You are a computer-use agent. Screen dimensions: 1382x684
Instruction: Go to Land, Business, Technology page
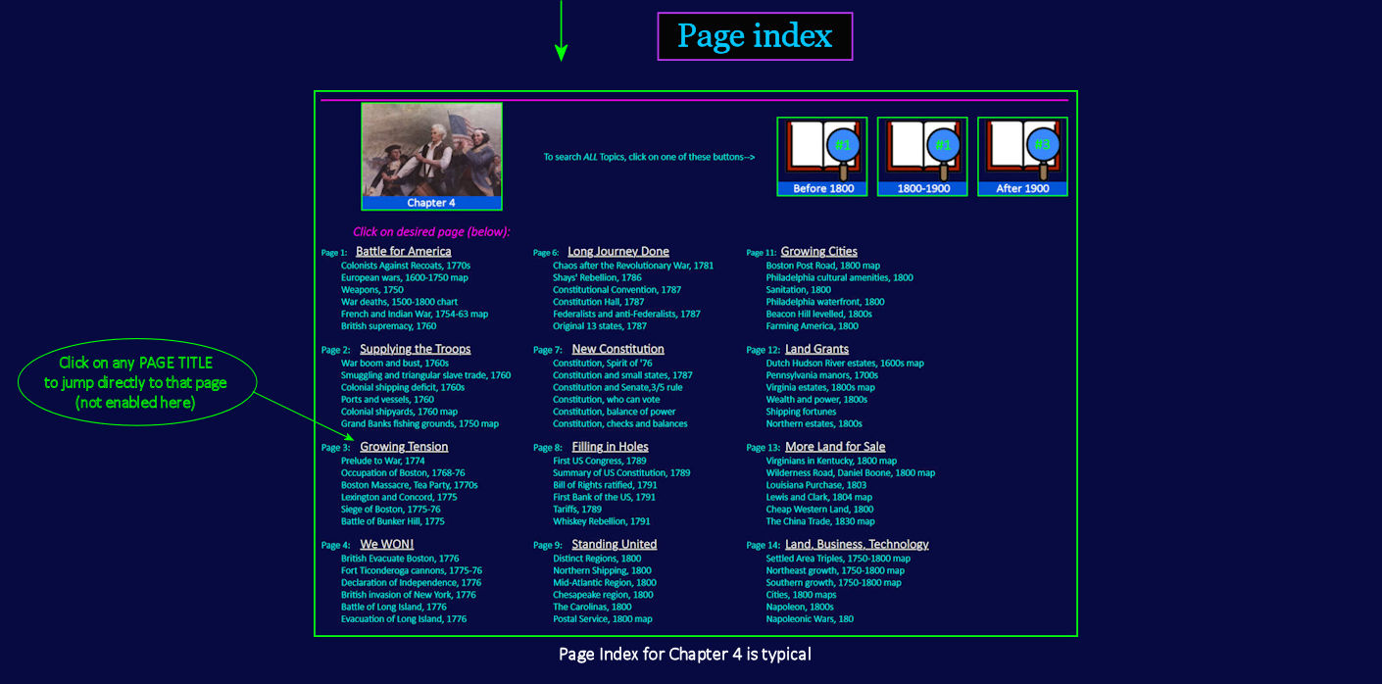857,544
